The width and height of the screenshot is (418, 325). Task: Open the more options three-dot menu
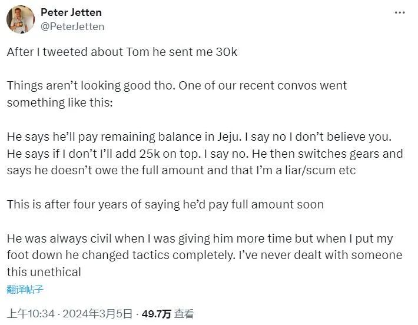coord(400,12)
